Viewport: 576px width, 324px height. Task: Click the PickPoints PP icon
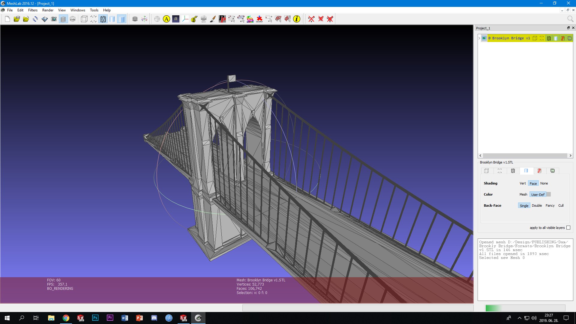coord(222,19)
